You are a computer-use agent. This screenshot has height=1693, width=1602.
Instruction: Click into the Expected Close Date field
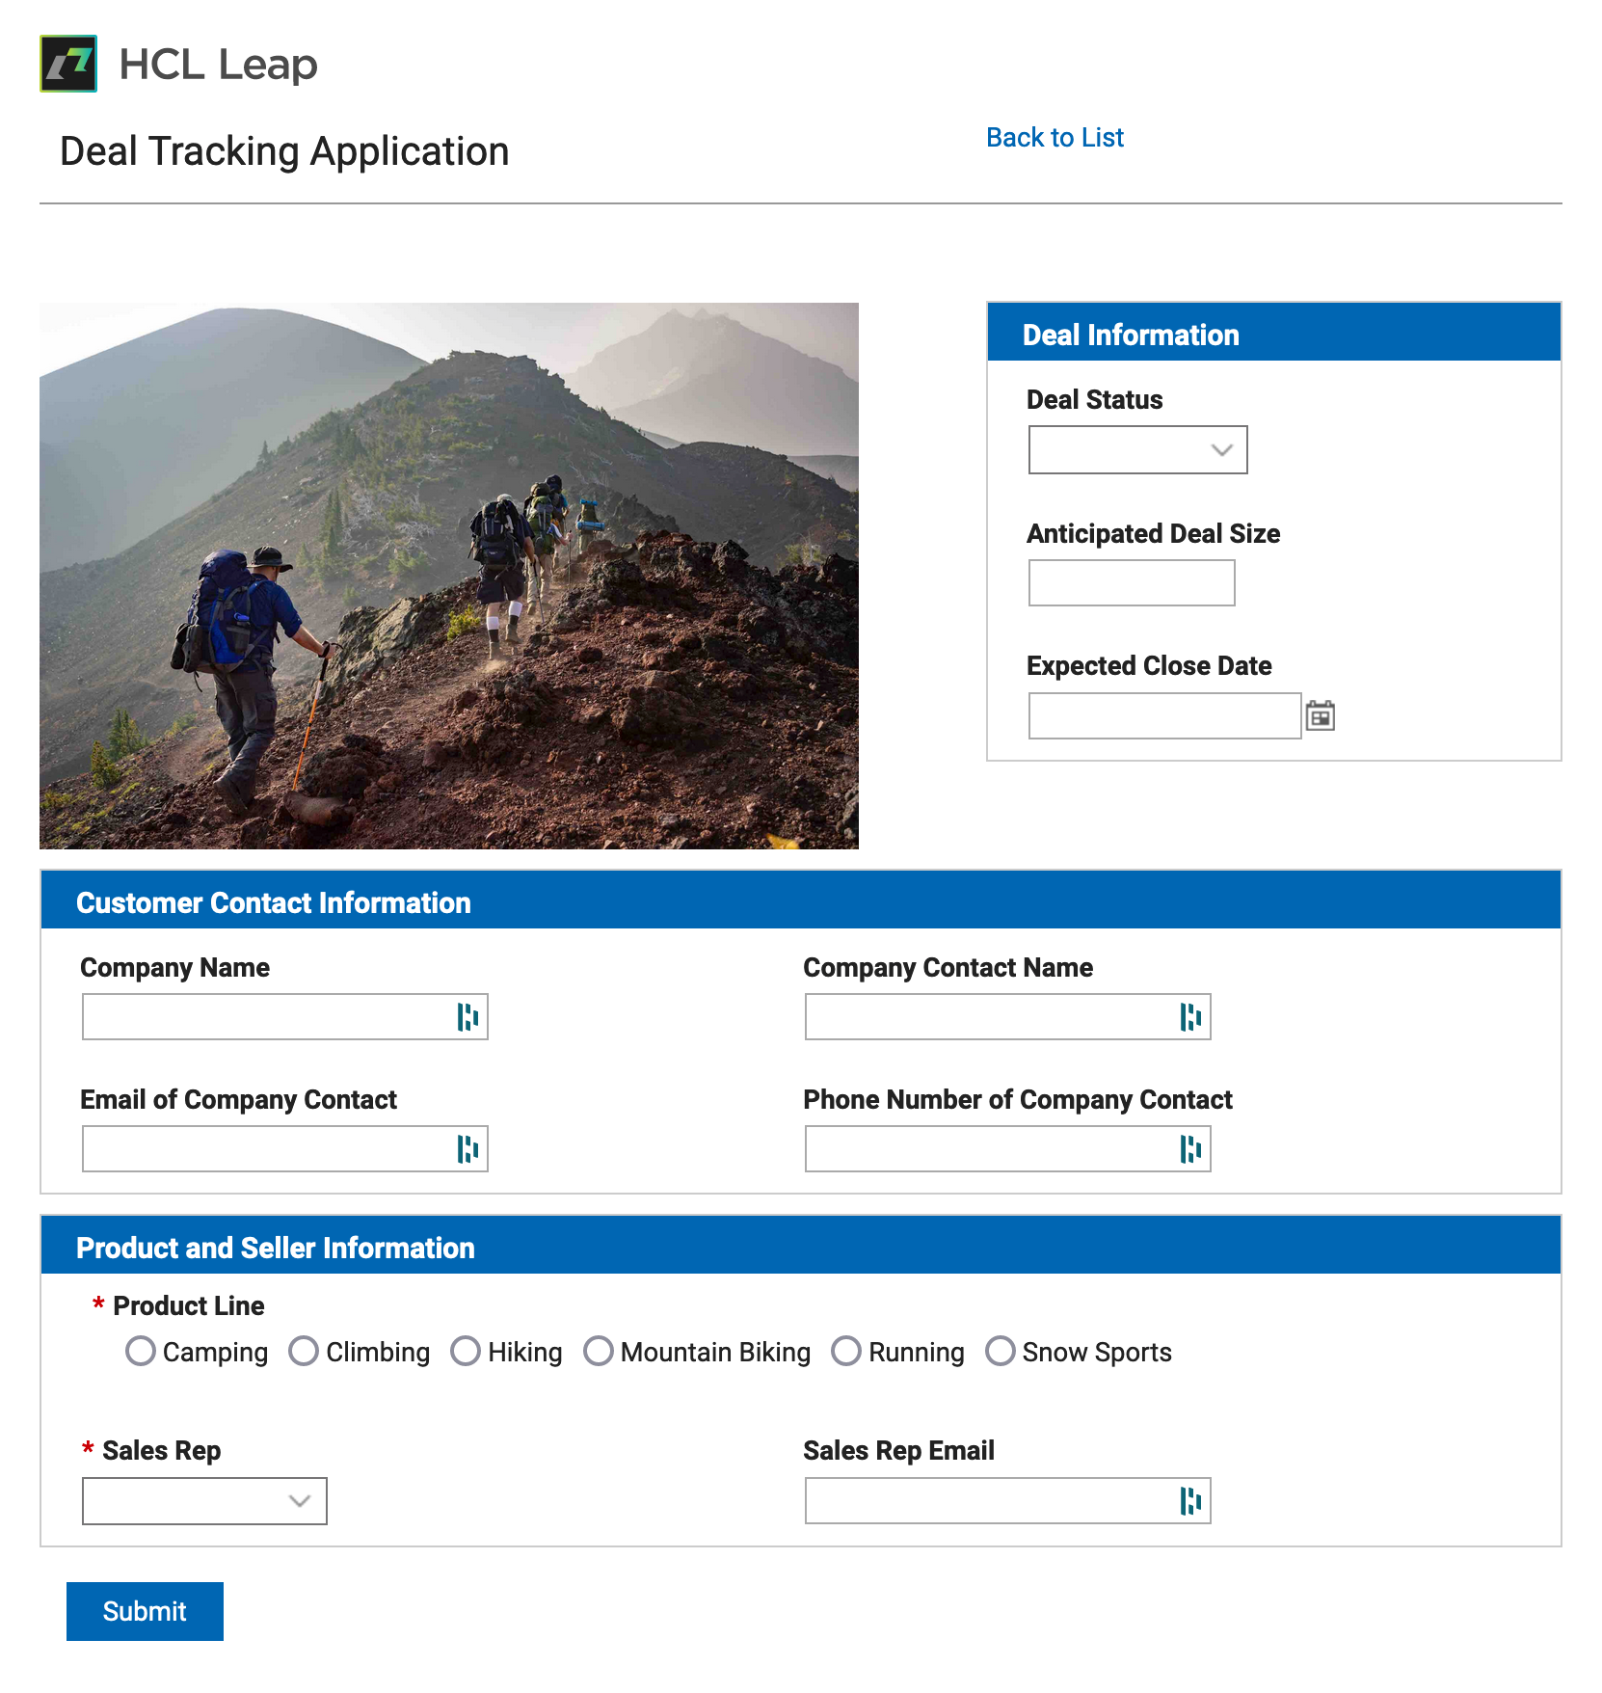pos(1164,715)
